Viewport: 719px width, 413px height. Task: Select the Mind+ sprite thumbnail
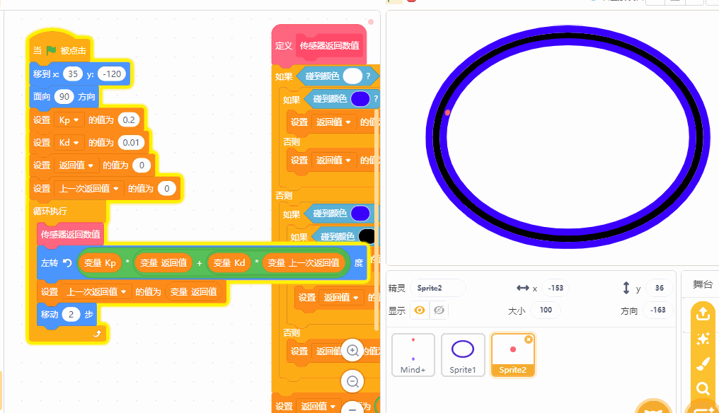pyautogui.click(x=413, y=355)
